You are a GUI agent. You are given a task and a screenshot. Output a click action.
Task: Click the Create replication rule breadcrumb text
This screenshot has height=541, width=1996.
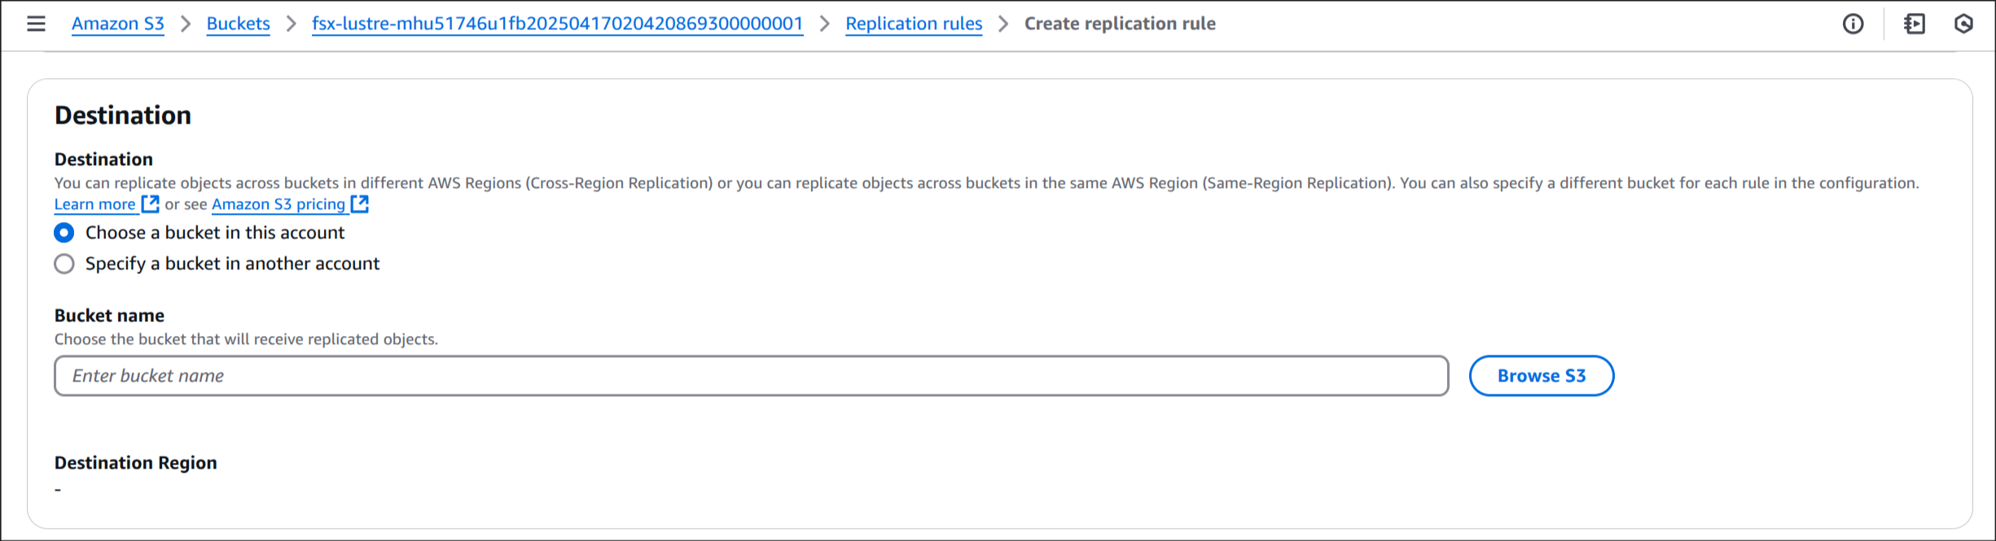pos(1120,24)
